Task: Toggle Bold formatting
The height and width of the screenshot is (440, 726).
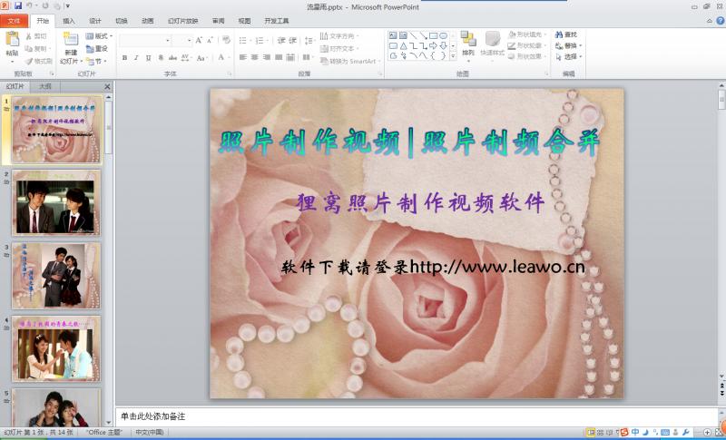Action: (x=124, y=58)
